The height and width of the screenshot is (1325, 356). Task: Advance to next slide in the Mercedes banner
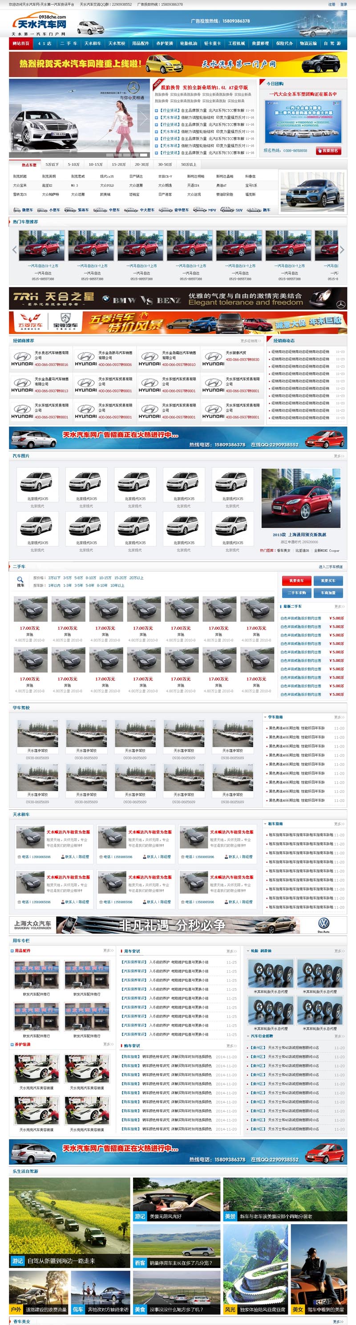144,118
